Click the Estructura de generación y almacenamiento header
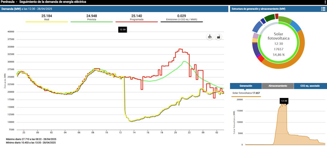327x146 pixels. click(x=258, y=9)
